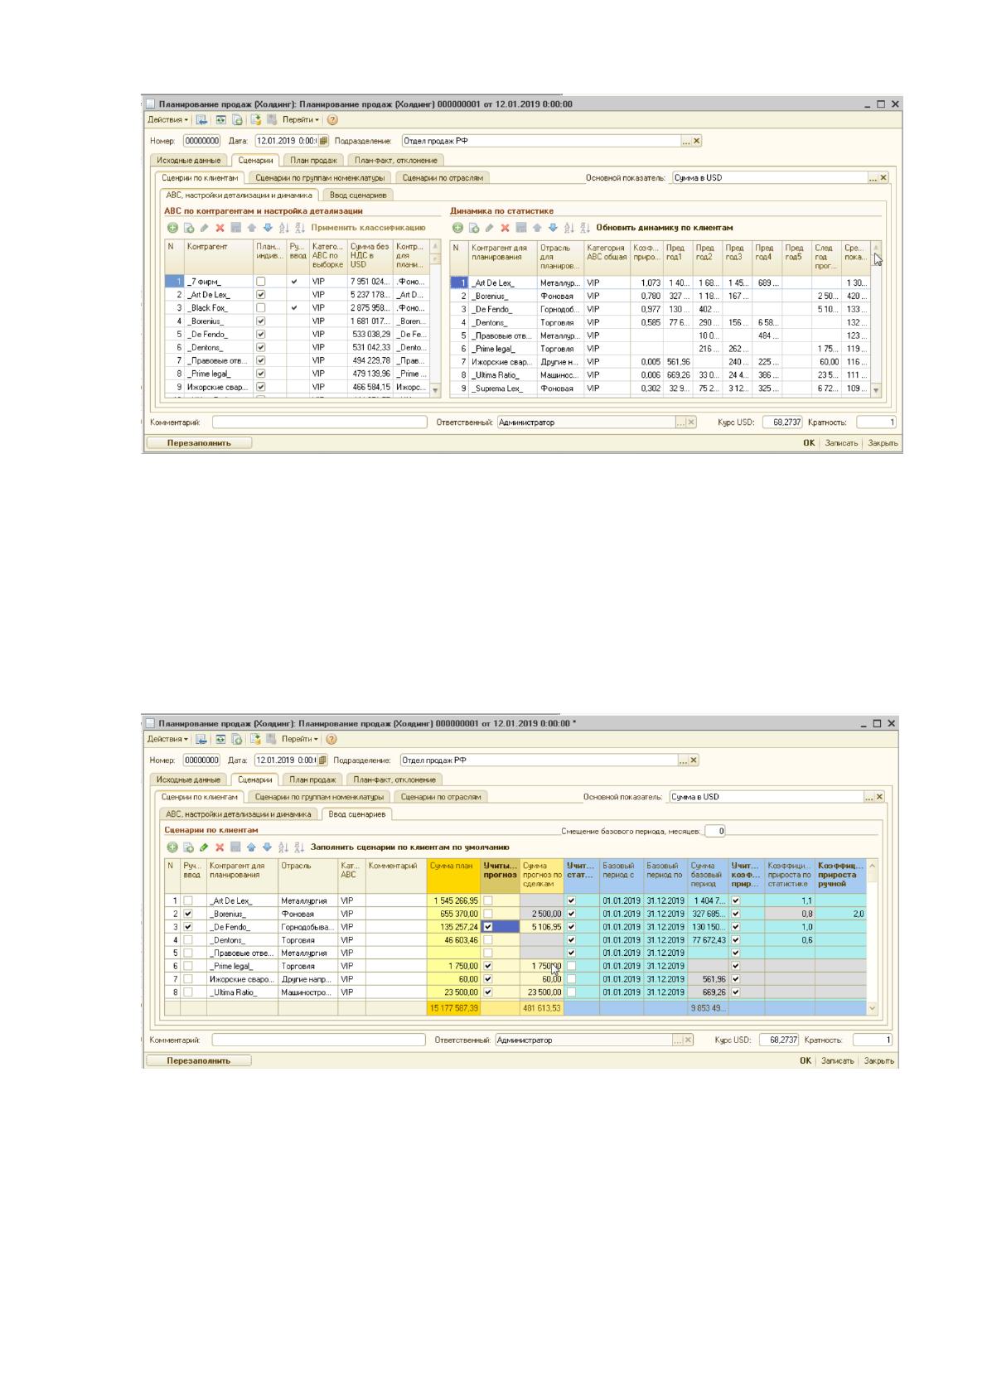Screen dimensions: 987x1395
Task: Open Ввод сценариев tab in window without asterisk
Action: (358, 195)
